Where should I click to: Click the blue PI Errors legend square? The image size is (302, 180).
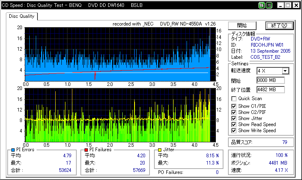tap(13, 150)
